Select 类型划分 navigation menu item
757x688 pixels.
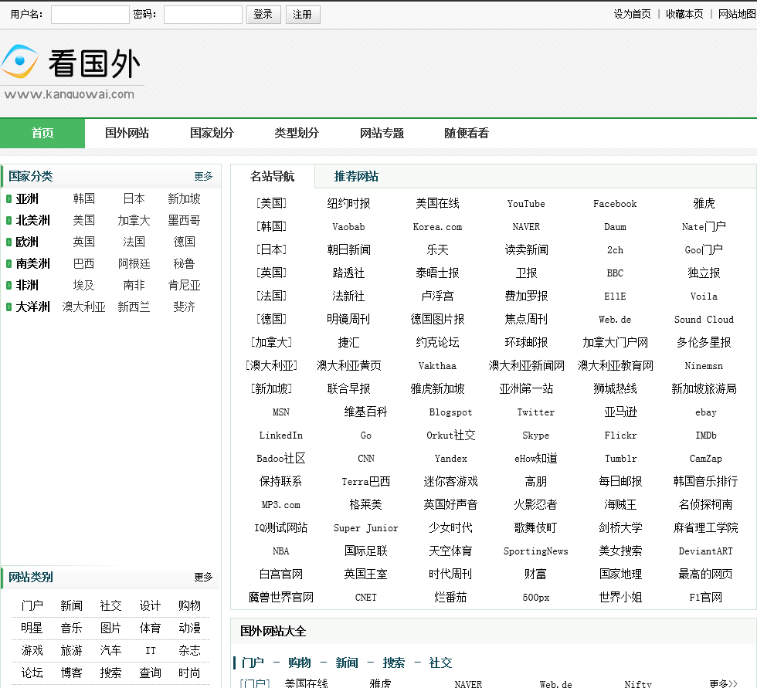click(297, 134)
